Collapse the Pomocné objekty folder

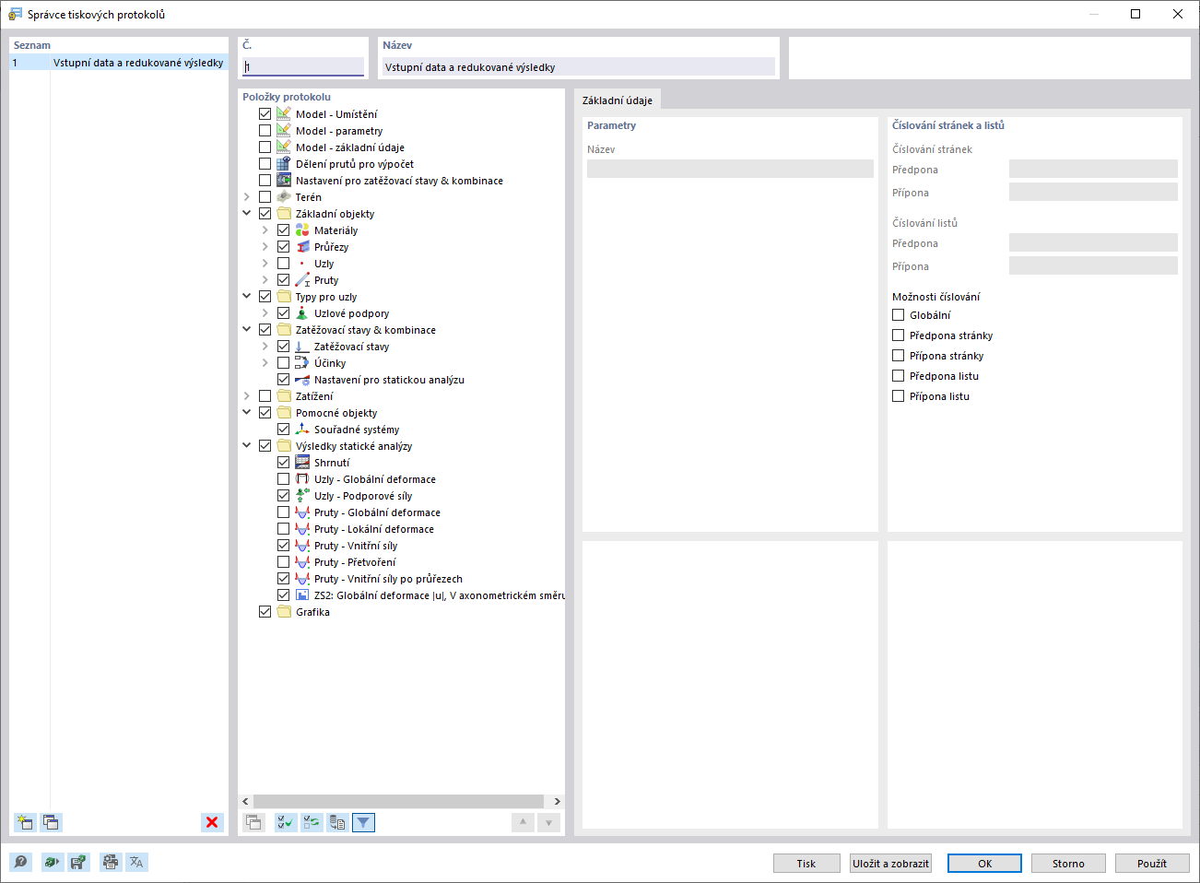pos(247,413)
